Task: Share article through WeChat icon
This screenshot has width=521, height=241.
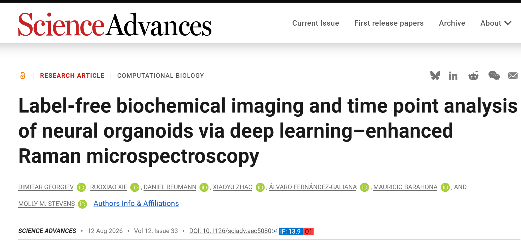Action: [x=494, y=75]
